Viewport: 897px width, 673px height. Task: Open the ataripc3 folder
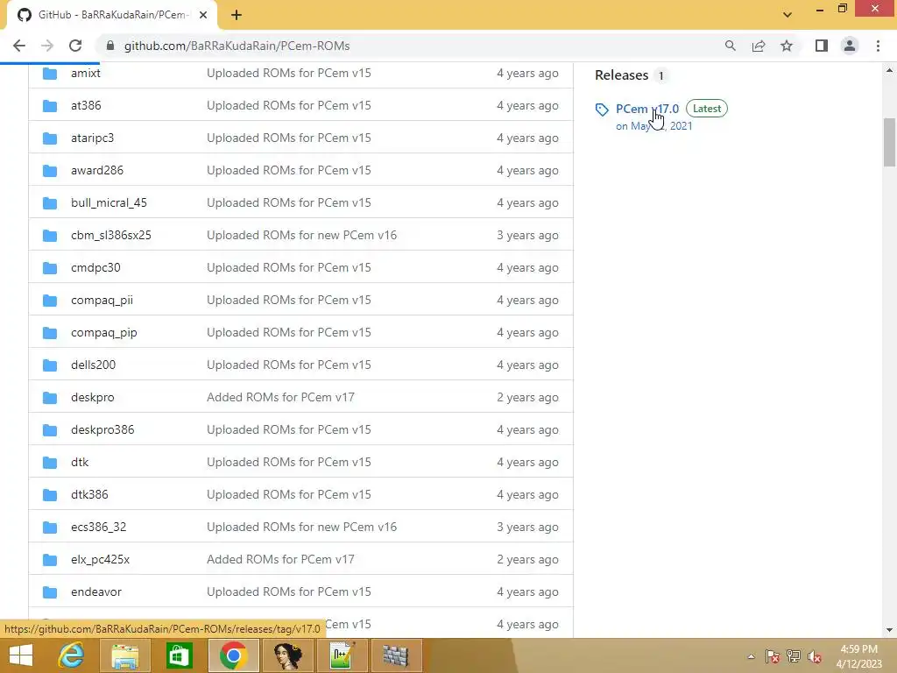(x=92, y=138)
